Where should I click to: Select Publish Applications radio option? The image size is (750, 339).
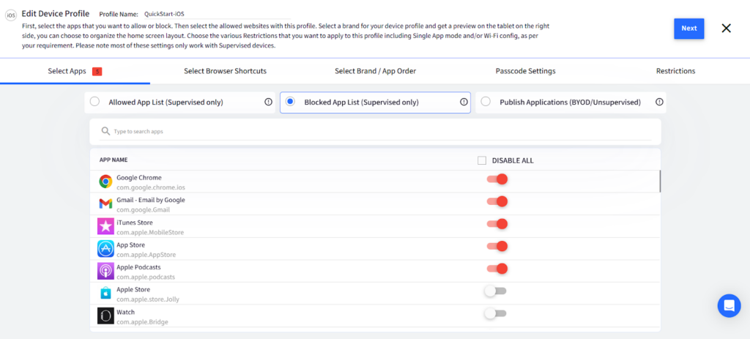[x=486, y=103]
